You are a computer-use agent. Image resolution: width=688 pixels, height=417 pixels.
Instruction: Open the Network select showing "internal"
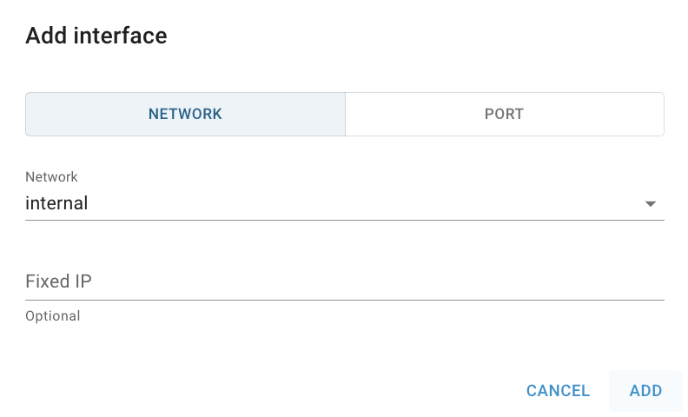pos(344,204)
